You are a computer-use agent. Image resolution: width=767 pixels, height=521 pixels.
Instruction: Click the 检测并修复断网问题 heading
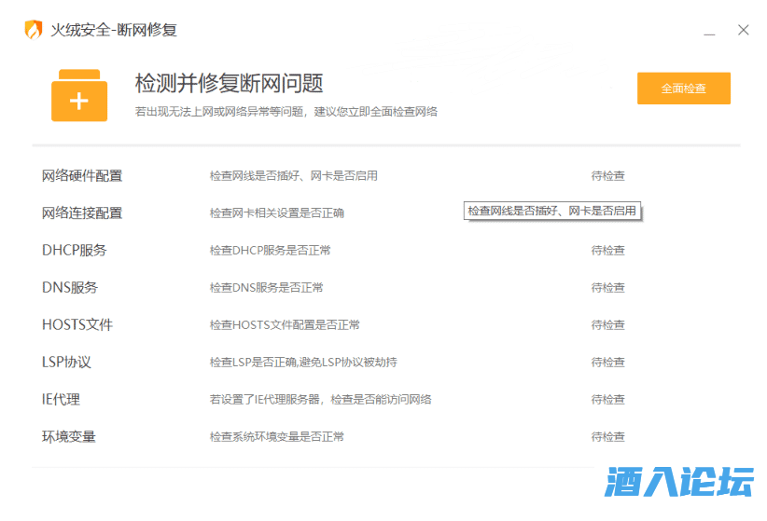click(229, 83)
